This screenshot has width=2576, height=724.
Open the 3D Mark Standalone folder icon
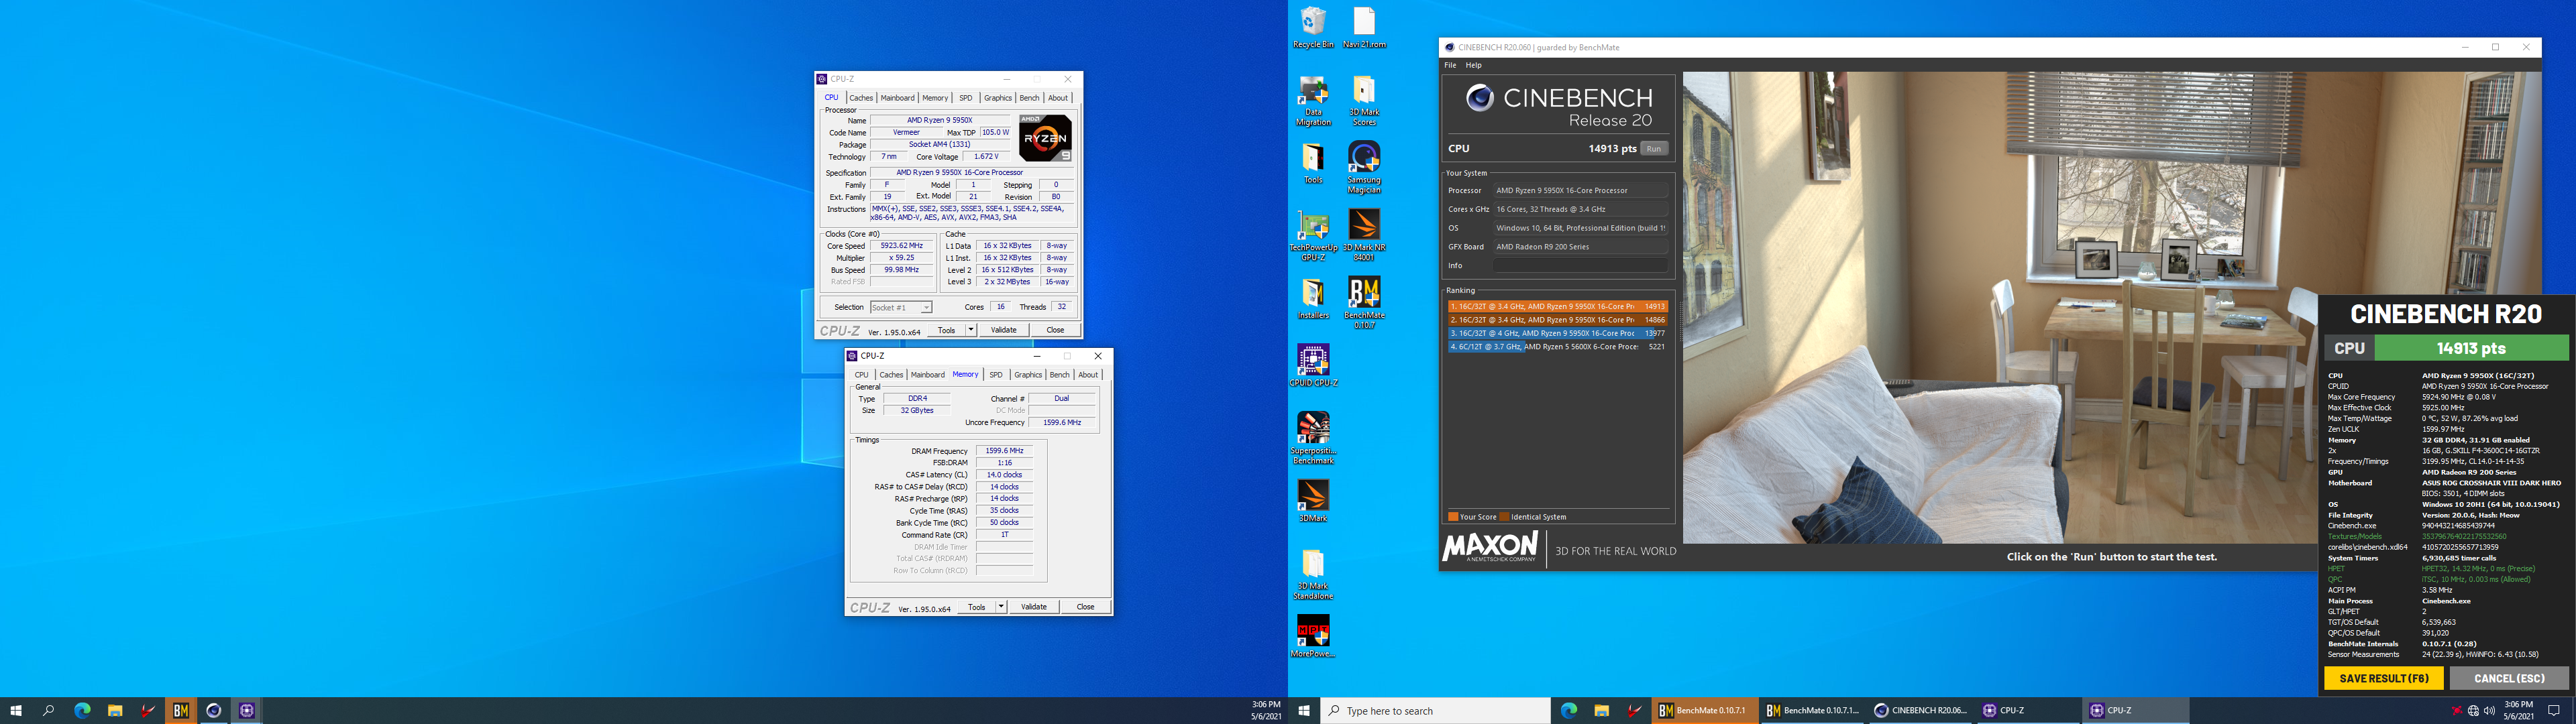(1312, 574)
